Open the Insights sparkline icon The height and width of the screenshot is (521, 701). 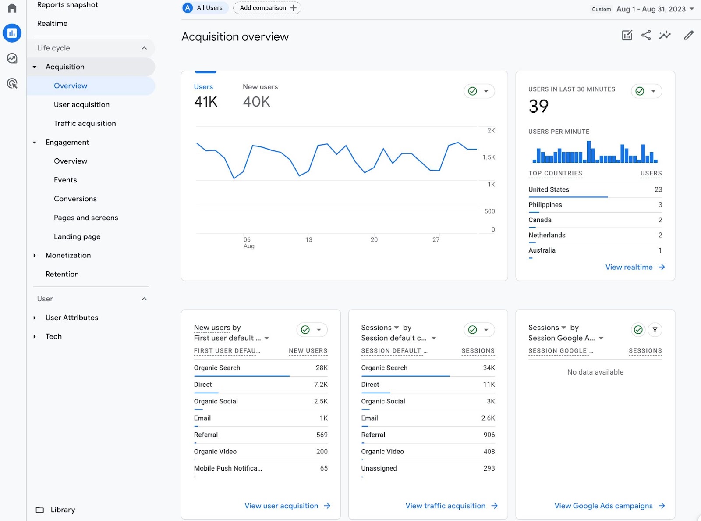pyautogui.click(x=665, y=36)
